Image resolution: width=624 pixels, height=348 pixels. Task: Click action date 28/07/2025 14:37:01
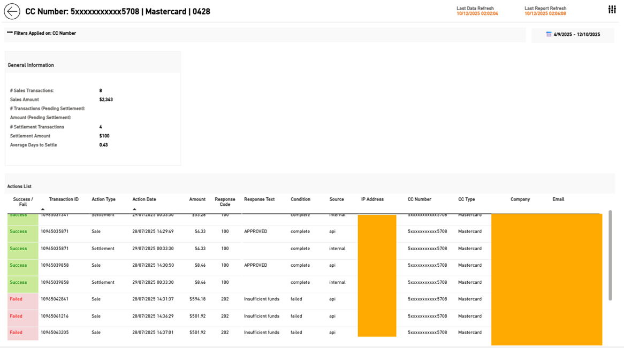click(153, 332)
